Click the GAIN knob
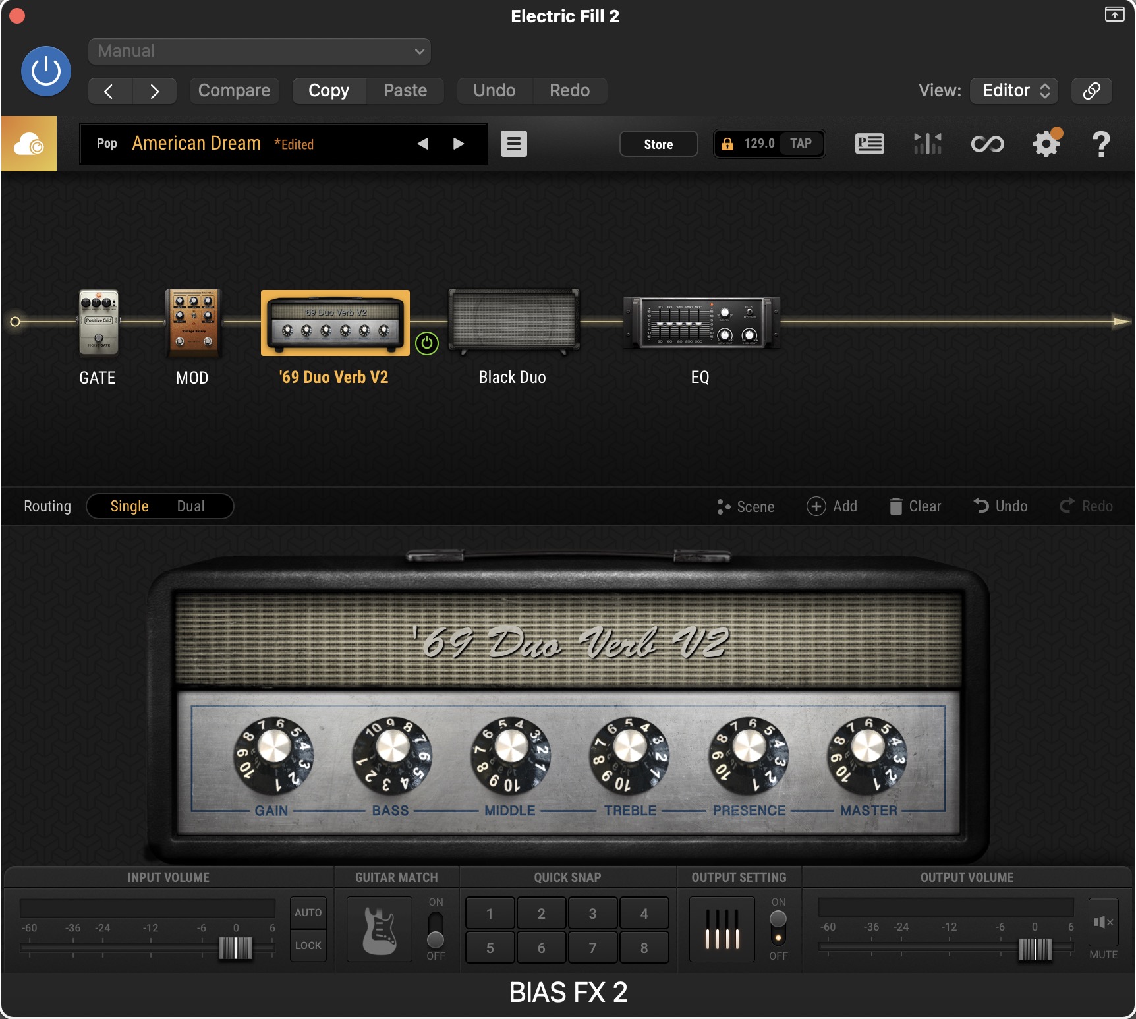This screenshot has width=1136, height=1019. tap(273, 755)
